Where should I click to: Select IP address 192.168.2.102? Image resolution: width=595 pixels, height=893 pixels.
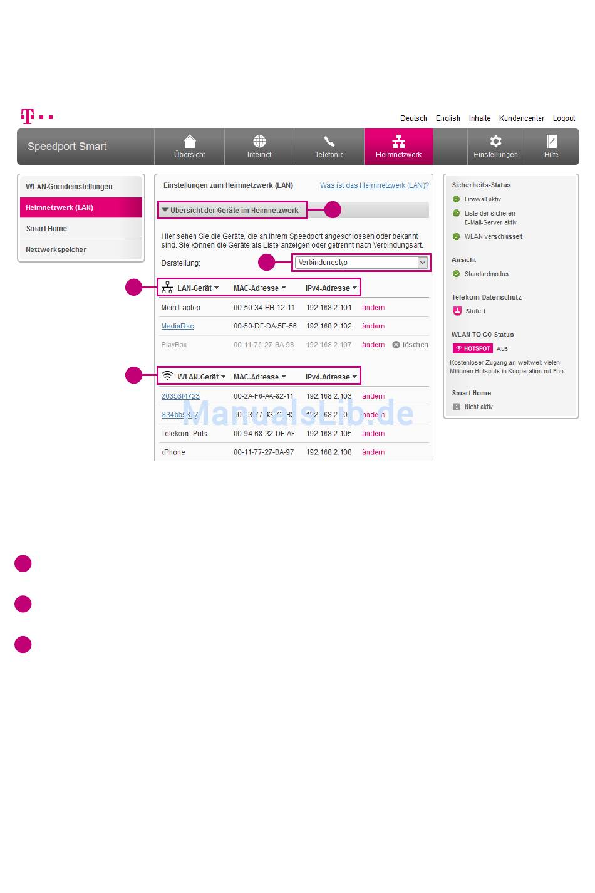(x=329, y=326)
